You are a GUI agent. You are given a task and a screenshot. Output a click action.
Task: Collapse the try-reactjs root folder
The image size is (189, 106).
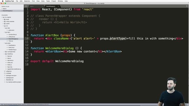click(2, 17)
